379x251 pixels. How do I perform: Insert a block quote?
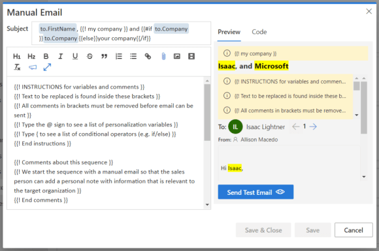coord(104,57)
